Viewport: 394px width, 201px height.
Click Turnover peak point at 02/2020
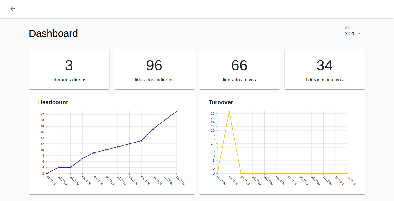click(229, 111)
